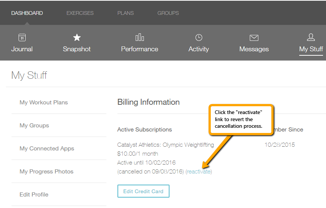
Task: Open the Messages envelope icon
Action: point(254,38)
